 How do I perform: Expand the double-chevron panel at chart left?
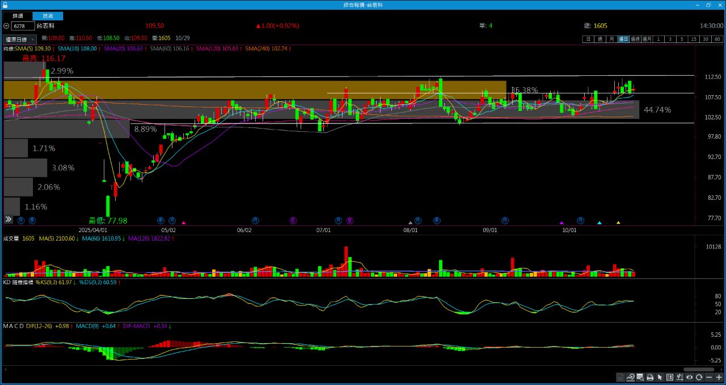9,219
